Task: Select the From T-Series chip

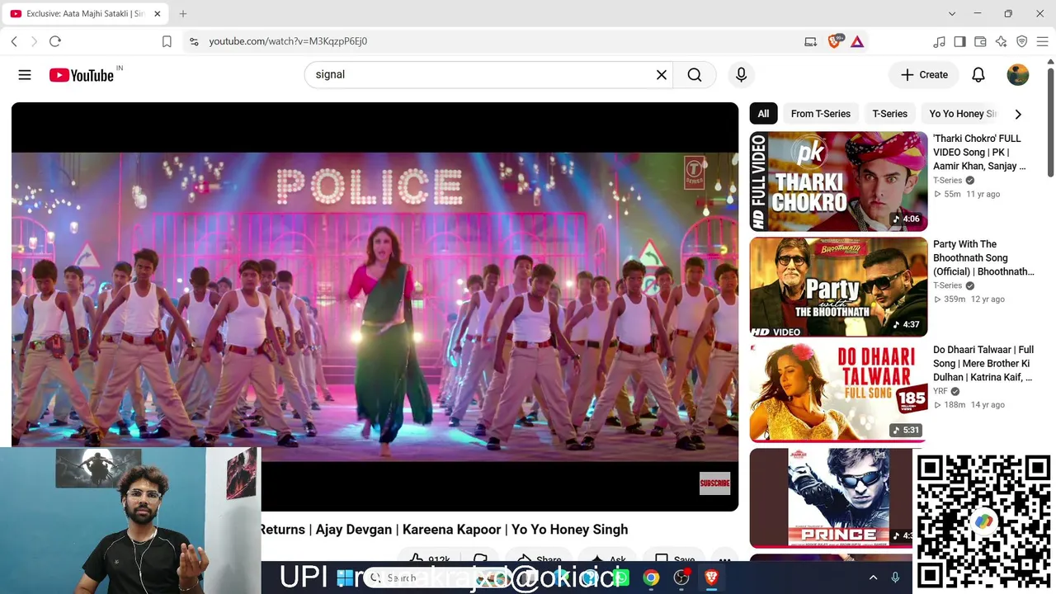Action: tap(821, 114)
